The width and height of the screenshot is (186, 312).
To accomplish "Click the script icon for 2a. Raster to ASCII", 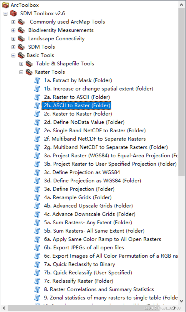I will point(37,97).
